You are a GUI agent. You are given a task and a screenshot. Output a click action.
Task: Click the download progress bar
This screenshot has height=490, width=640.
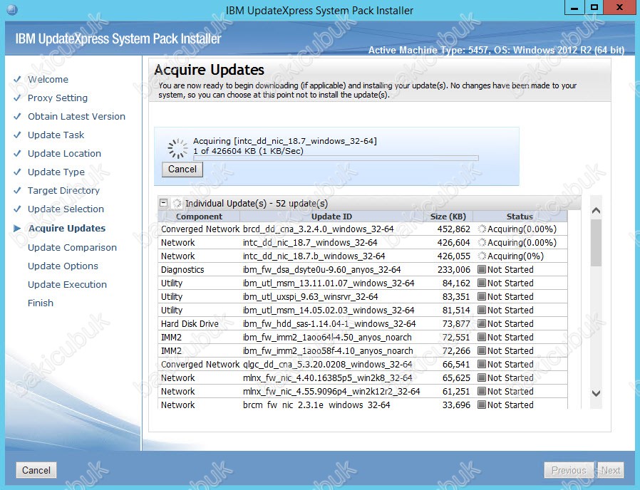pos(336,158)
